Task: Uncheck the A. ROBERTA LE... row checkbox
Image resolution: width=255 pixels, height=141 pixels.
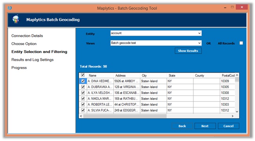Action: pos(83,104)
